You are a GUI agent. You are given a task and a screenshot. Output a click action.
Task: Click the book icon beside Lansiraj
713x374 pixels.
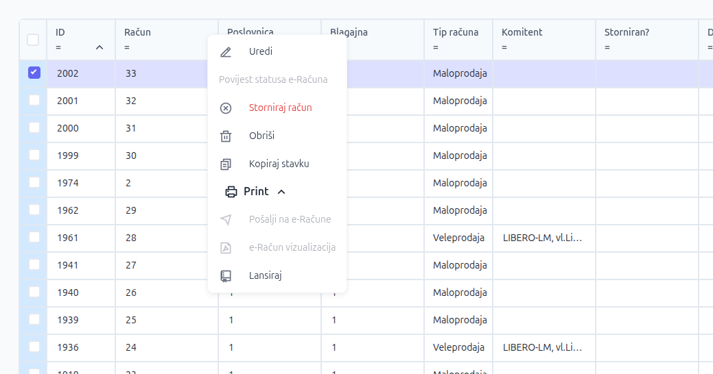(226, 276)
